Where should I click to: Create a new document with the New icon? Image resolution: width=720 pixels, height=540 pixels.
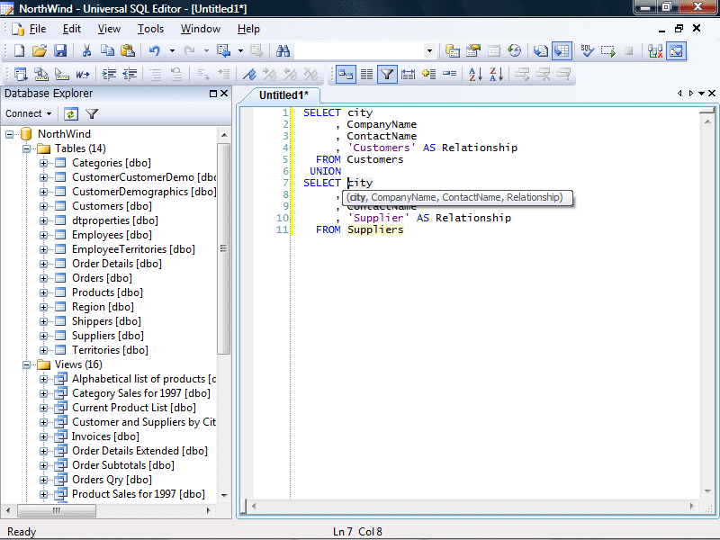[x=19, y=51]
